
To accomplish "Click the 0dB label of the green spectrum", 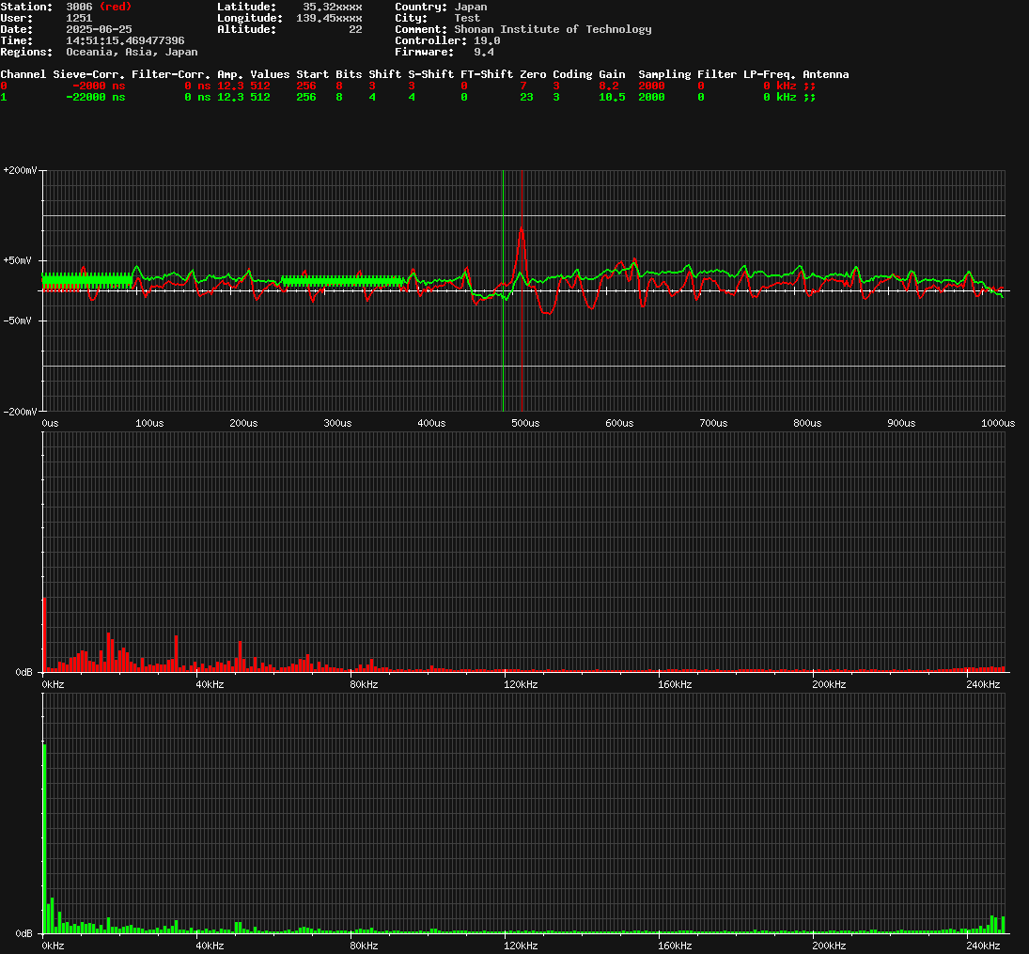I will (x=24, y=933).
